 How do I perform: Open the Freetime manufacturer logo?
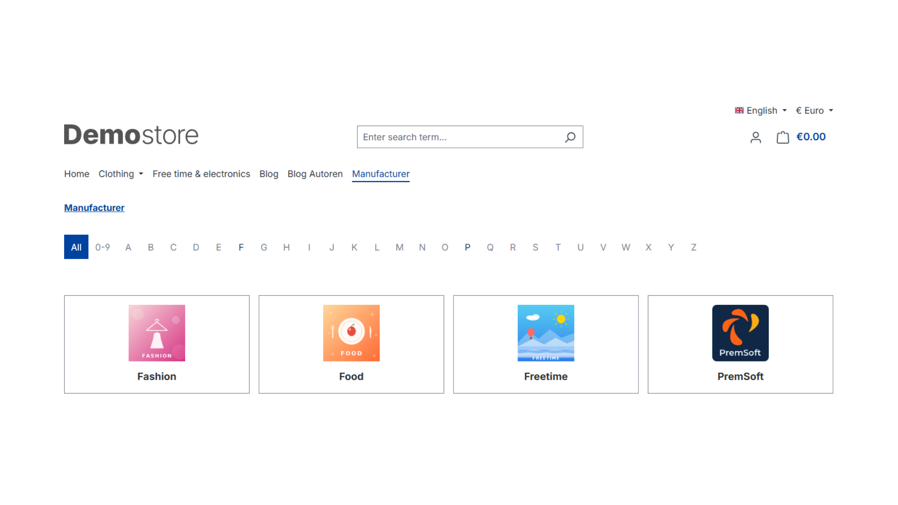[546, 333]
